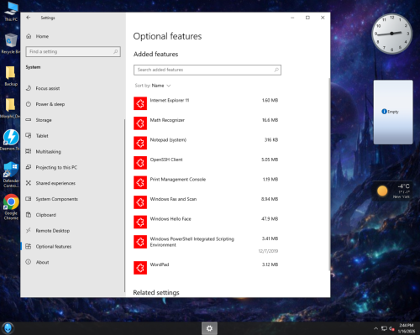Click the Shared experiences icon
Viewport: 420px width, 335px height.
coord(29,183)
